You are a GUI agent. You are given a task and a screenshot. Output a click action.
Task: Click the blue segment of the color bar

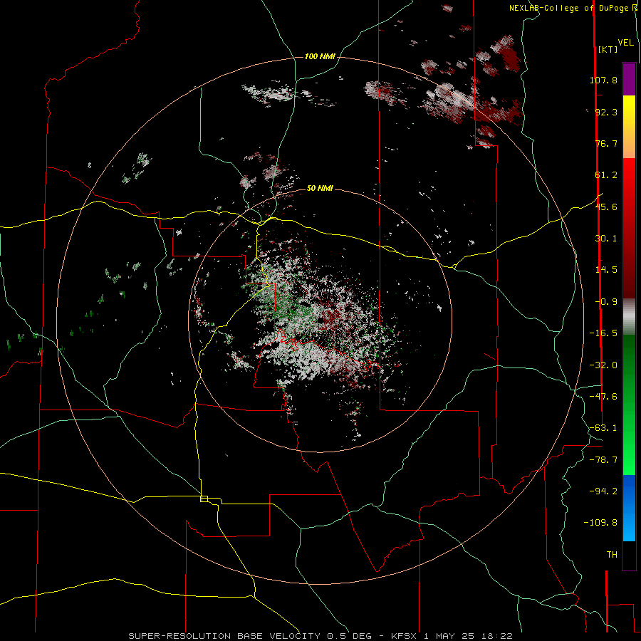point(629,508)
